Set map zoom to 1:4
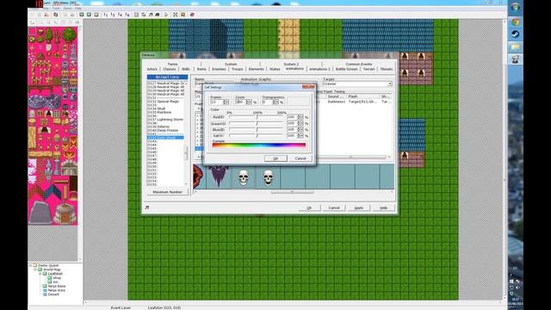This screenshot has height=310, width=551. pyautogui.click(x=120, y=15)
